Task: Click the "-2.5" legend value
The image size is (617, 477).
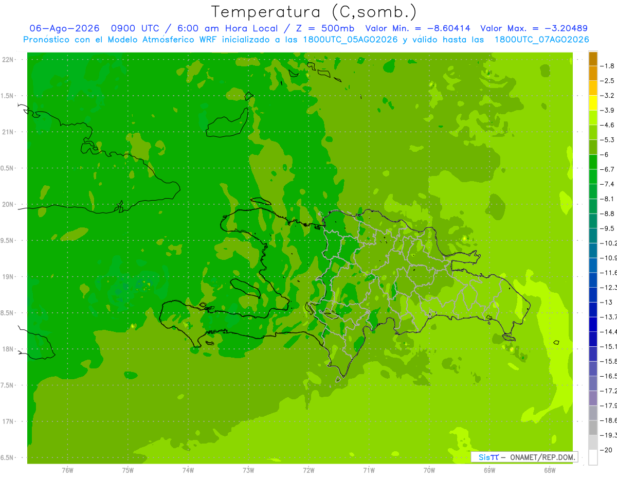Action: click(607, 81)
